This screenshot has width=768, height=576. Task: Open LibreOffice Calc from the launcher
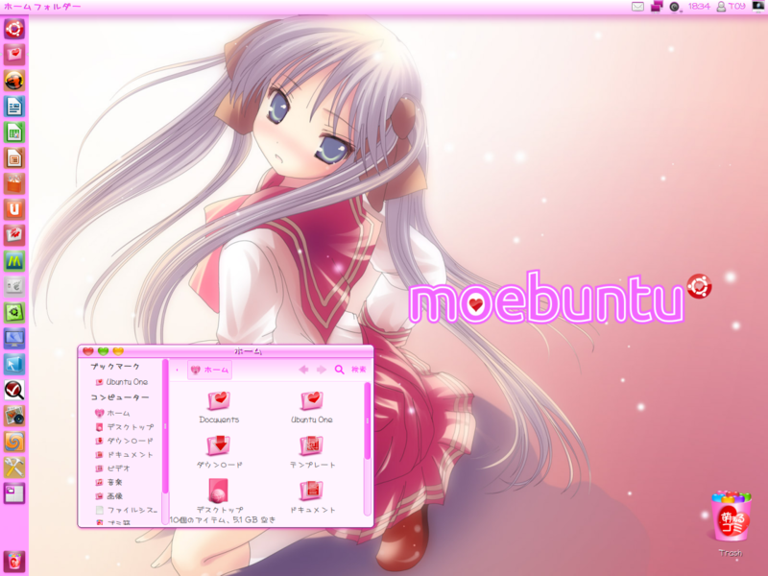pyautogui.click(x=14, y=132)
